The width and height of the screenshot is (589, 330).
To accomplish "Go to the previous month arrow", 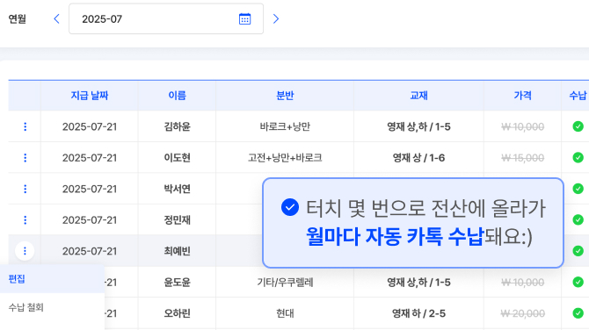I will pos(57,18).
